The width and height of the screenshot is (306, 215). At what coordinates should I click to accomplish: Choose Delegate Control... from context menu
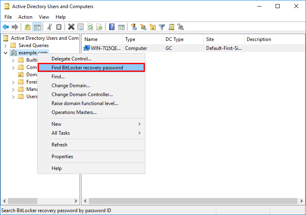click(x=91, y=59)
